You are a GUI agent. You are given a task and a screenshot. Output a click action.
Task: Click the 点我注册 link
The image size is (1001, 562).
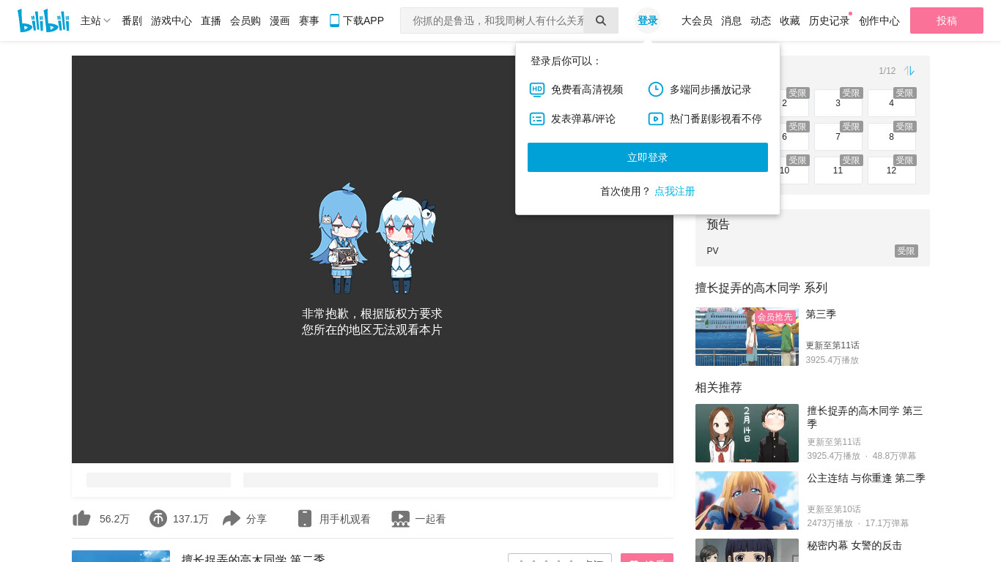(675, 191)
